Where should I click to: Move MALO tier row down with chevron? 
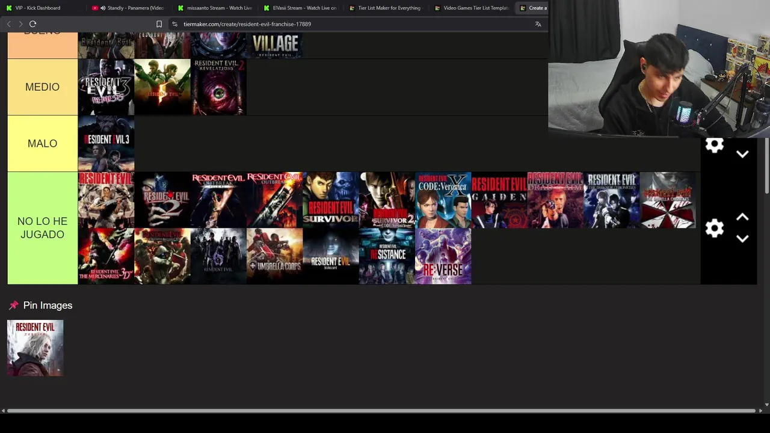coord(742,154)
